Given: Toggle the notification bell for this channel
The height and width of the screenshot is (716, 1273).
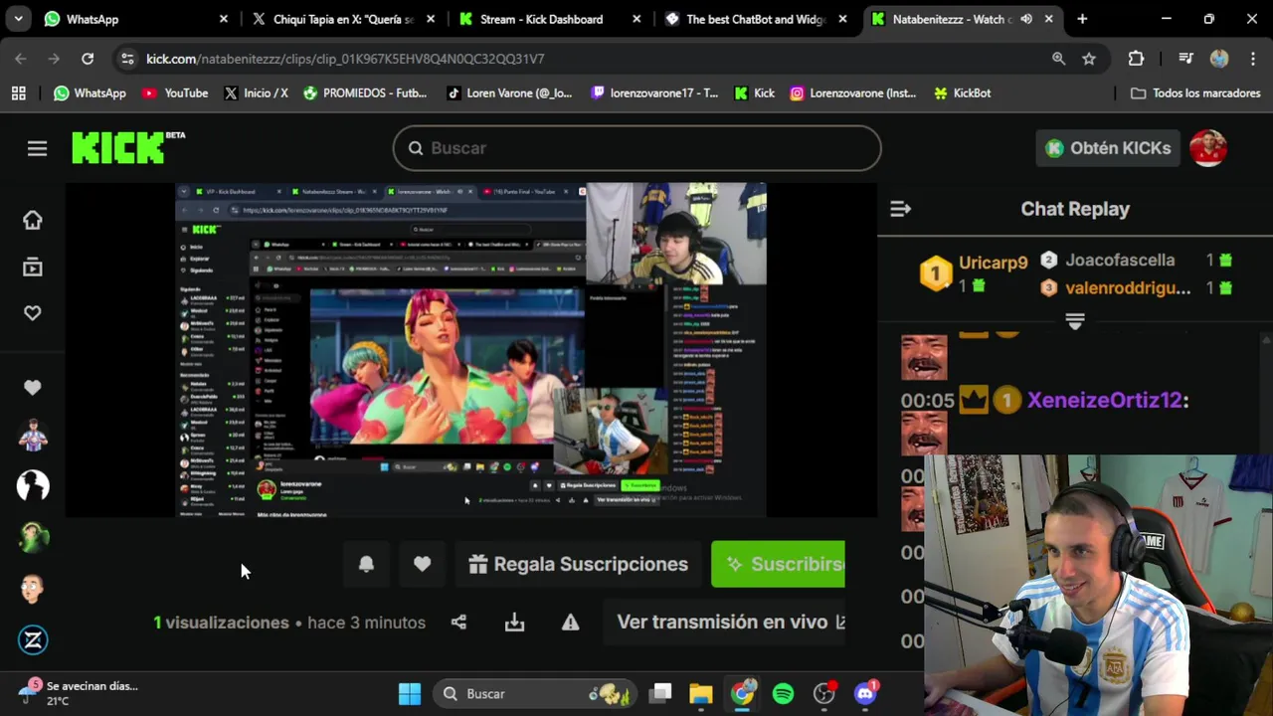Looking at the screenshot, I should pyautogui.click(x=366, y=564).
